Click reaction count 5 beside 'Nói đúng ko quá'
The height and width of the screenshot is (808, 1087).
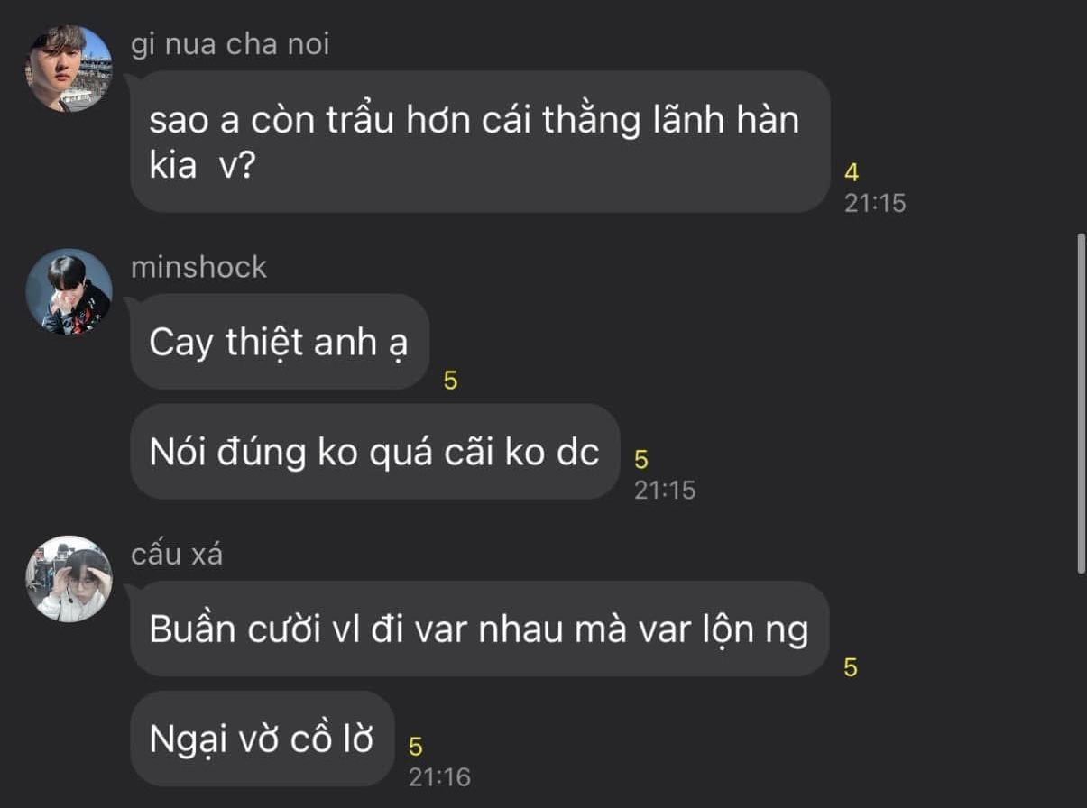(x=641, y=460)
